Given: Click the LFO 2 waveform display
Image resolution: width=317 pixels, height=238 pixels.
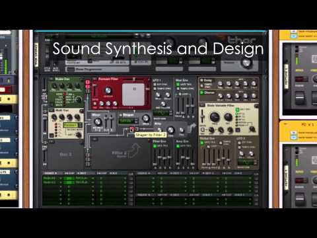Looking at the screenshot, I should pyautogui.click(x=245, y=163).
